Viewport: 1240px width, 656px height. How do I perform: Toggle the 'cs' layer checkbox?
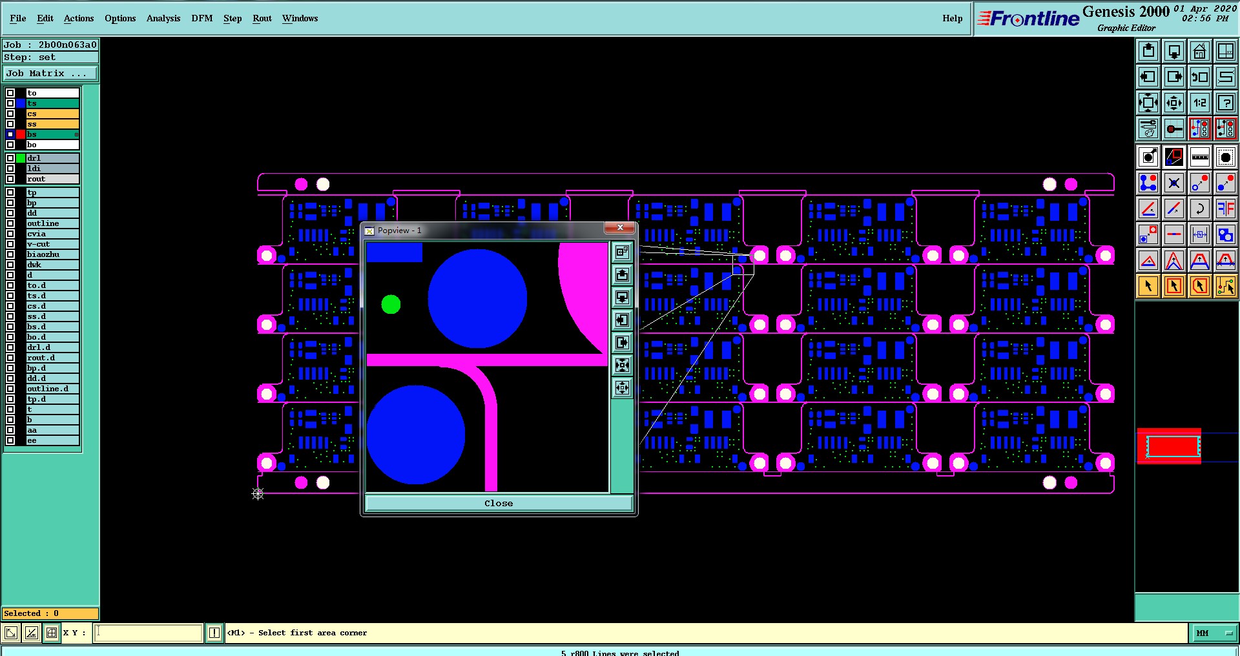point(10,114)
